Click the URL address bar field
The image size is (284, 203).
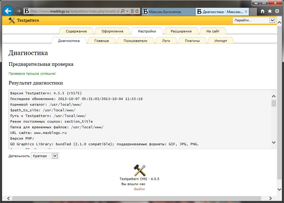[x=75, y=11]
